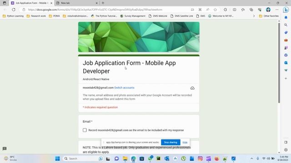291x163 pixels.
Task: Click the browser refresh button
Action: (x=14, y=10)
